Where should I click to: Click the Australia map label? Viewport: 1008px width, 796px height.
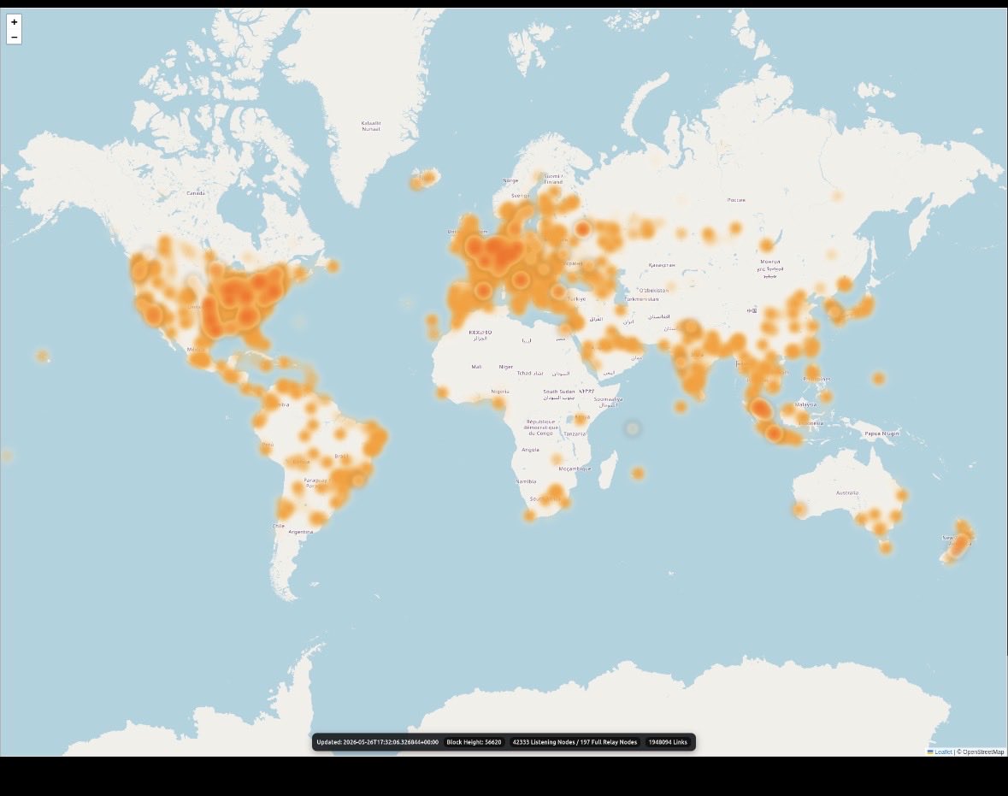pos(847,492)
